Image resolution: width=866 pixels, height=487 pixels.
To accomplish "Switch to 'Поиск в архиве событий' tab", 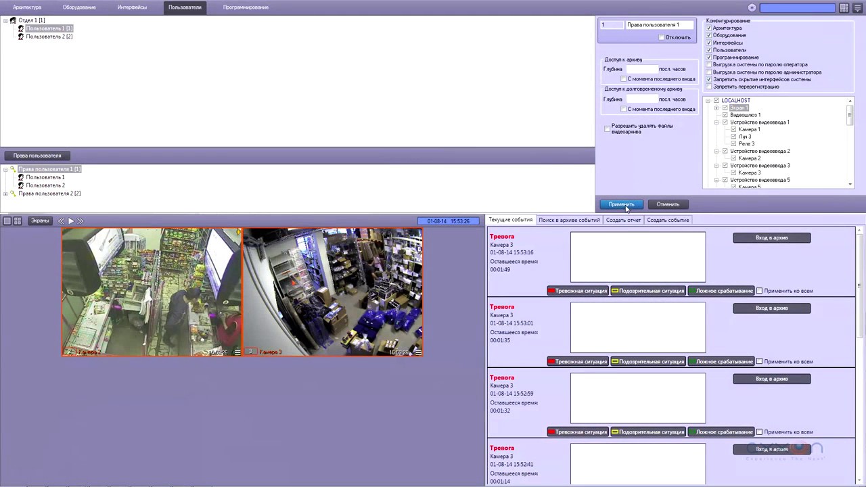I will 569,220.
